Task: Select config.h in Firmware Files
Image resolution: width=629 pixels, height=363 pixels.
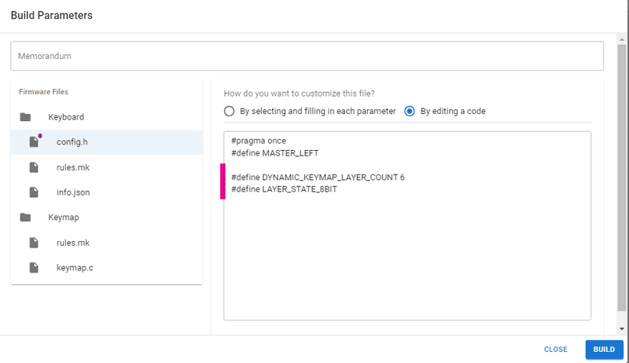Action: click(73, 142)
